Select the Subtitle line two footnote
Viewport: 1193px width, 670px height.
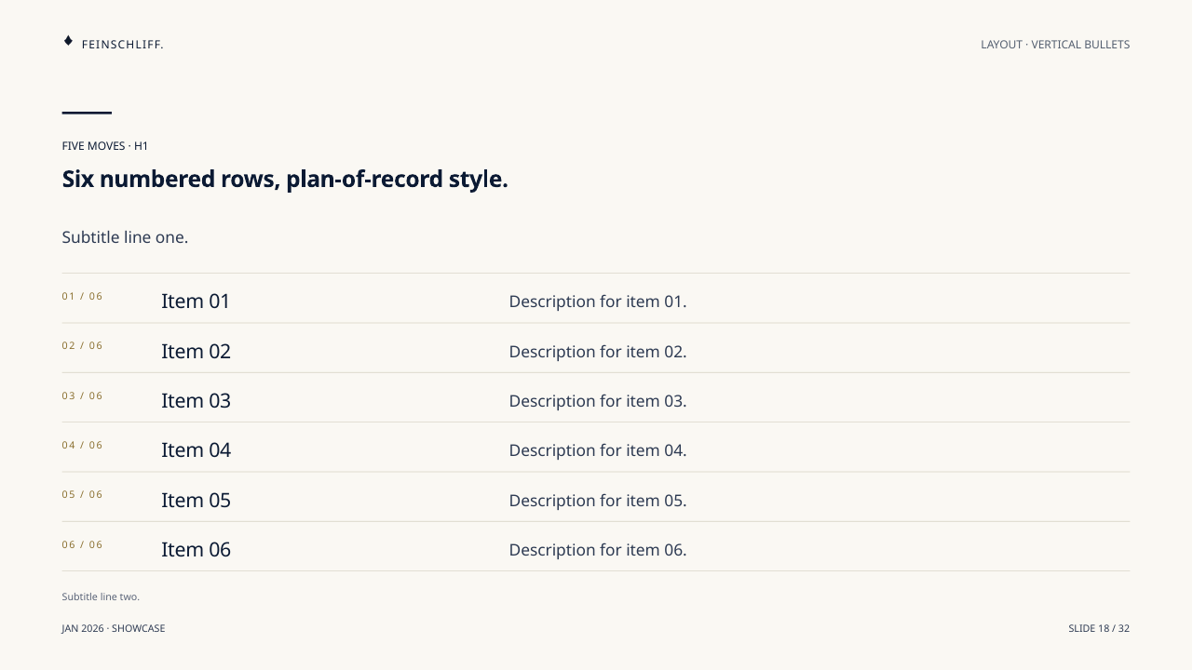point(101,597)
